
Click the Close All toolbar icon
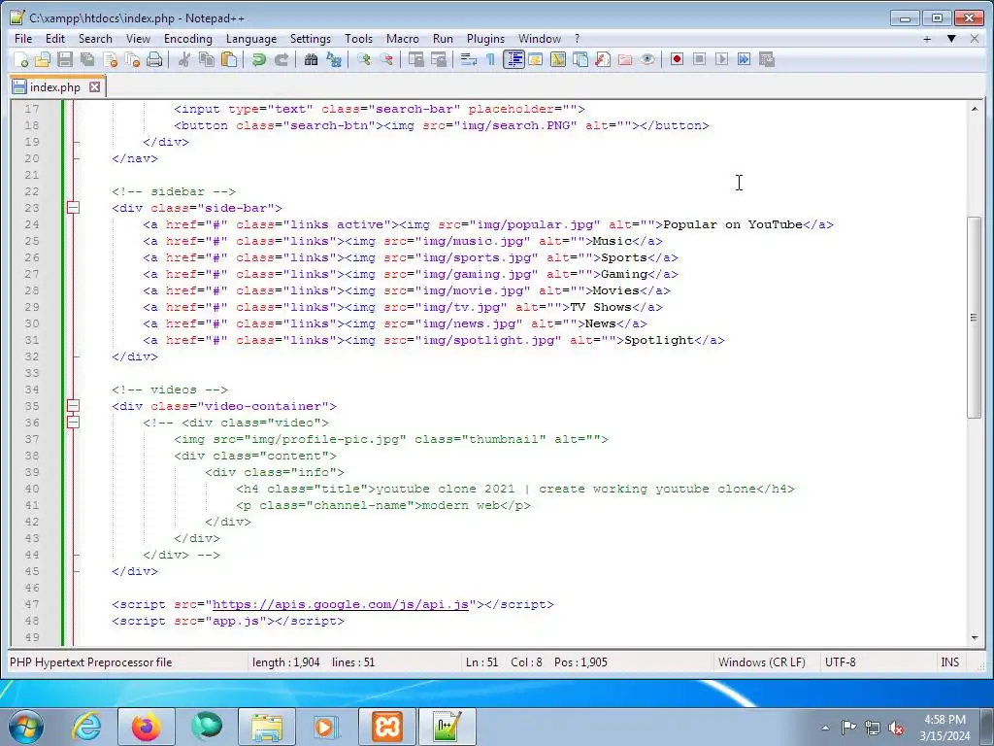132,59
